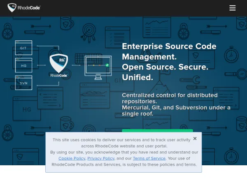The width and height of the screenshot is (247, 185).
Task: Click the RhodeCode logo in the header
Action: click(24, 7)
